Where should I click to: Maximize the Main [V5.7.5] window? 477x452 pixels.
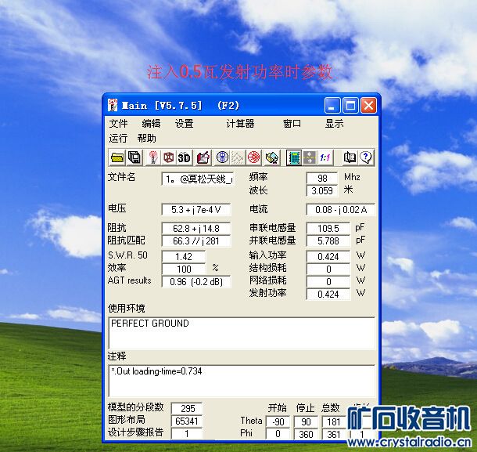(x=350, y=106)
